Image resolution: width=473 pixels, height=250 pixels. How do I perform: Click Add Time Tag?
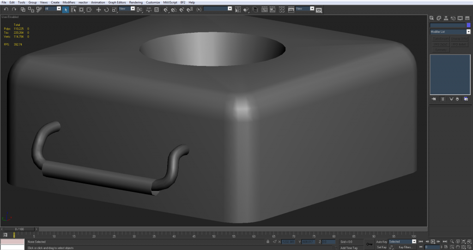pos(348,248)
